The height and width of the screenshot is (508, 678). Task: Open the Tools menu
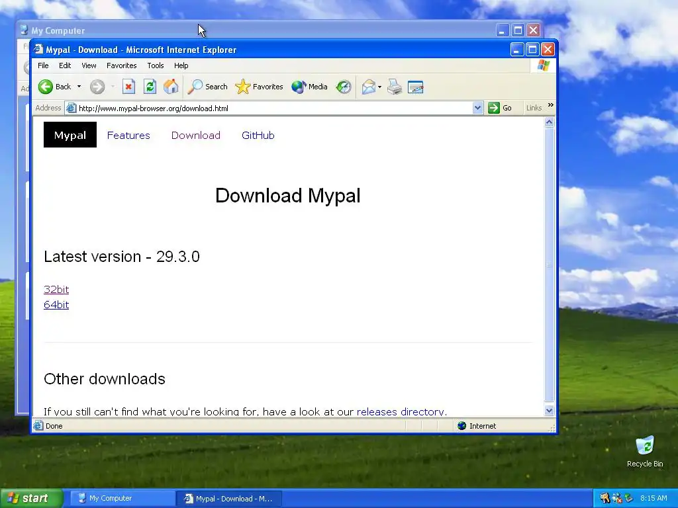[x=155, y=65]
